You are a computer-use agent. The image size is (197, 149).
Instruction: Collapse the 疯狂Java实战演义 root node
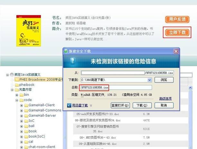(7, 75)
